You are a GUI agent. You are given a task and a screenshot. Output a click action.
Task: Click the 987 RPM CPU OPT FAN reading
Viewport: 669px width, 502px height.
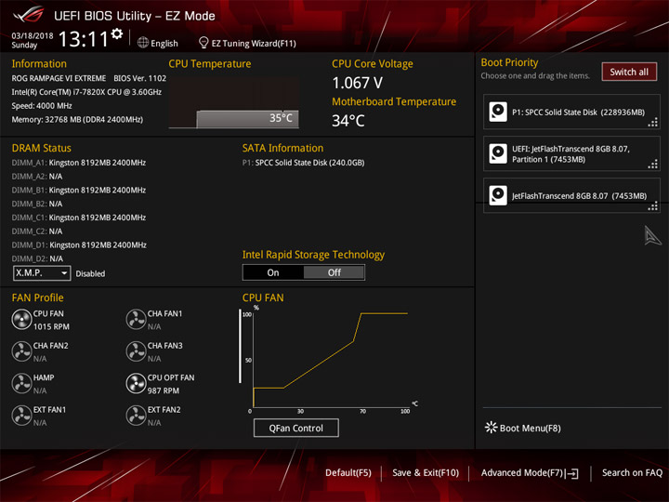164,390
